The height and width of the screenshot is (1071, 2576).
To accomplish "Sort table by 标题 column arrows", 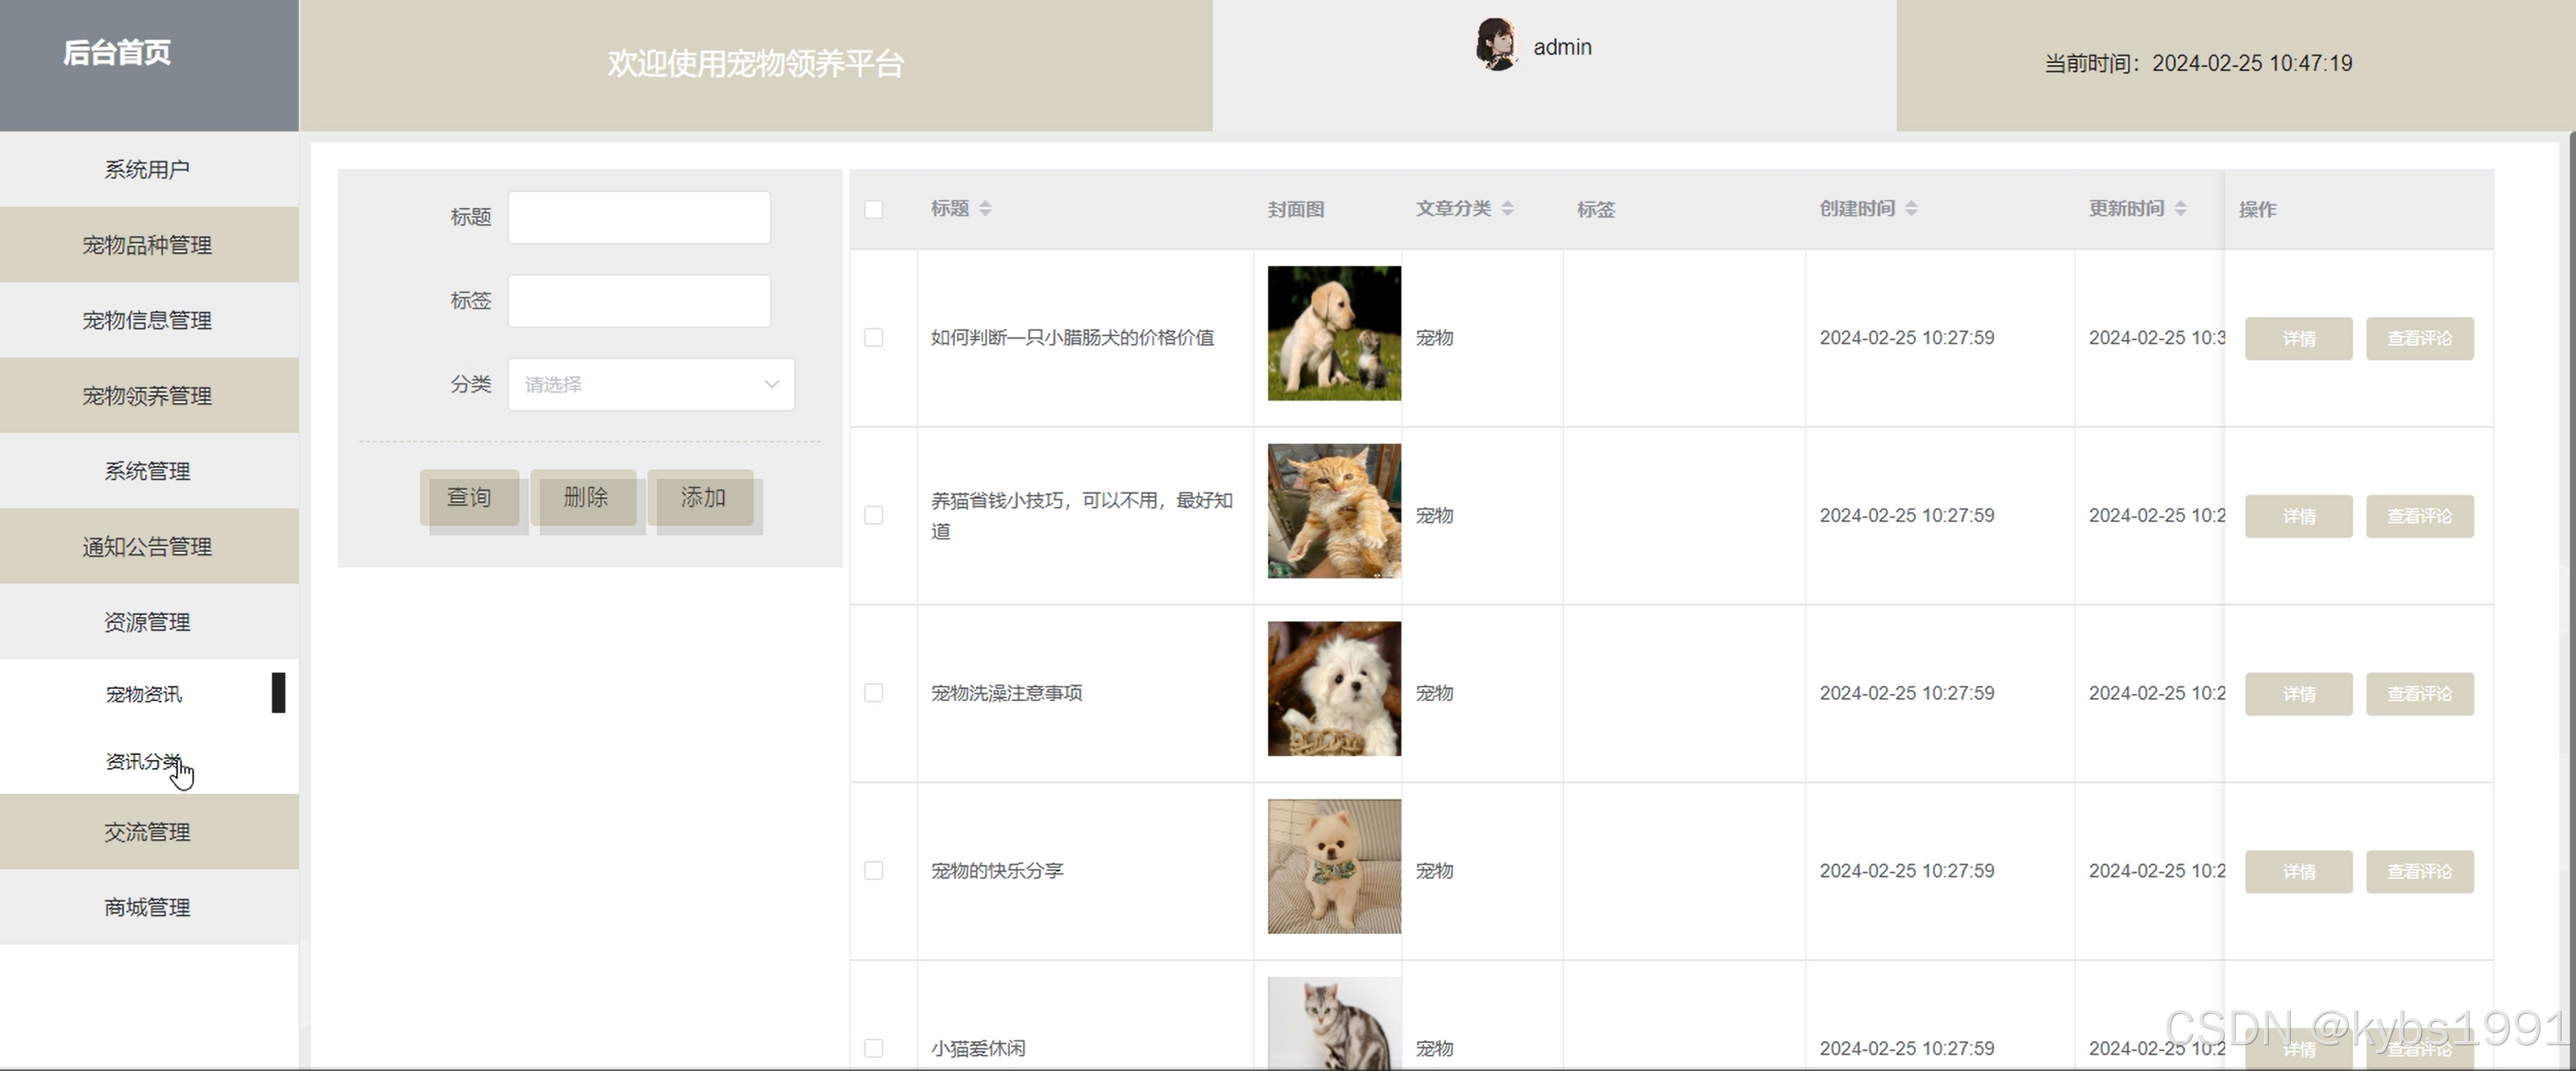I will 985,208.
